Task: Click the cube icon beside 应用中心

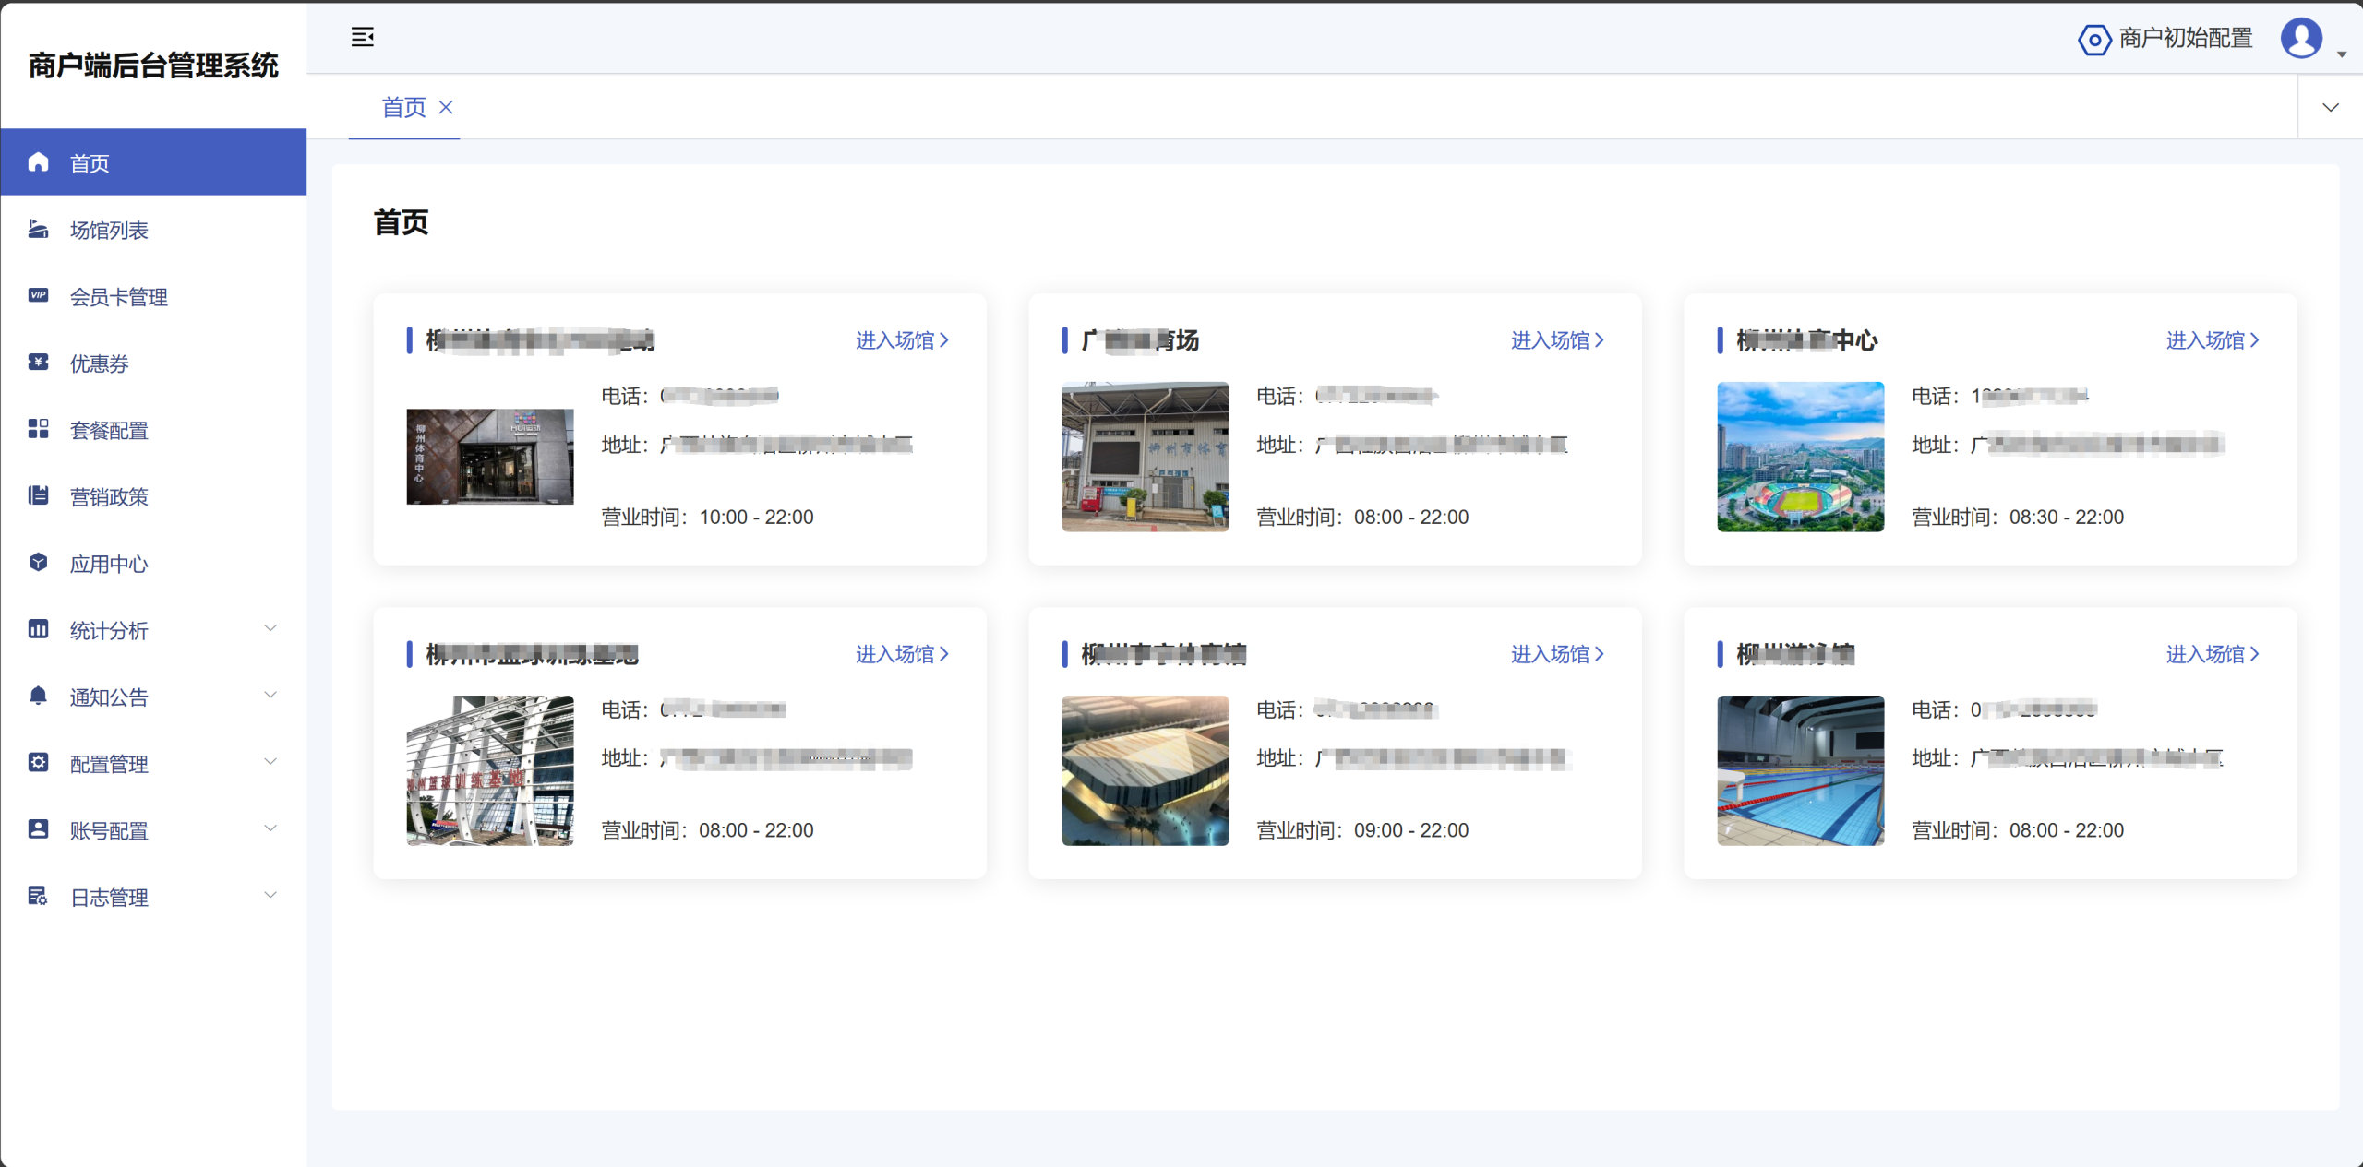Action: pos(38,563)
